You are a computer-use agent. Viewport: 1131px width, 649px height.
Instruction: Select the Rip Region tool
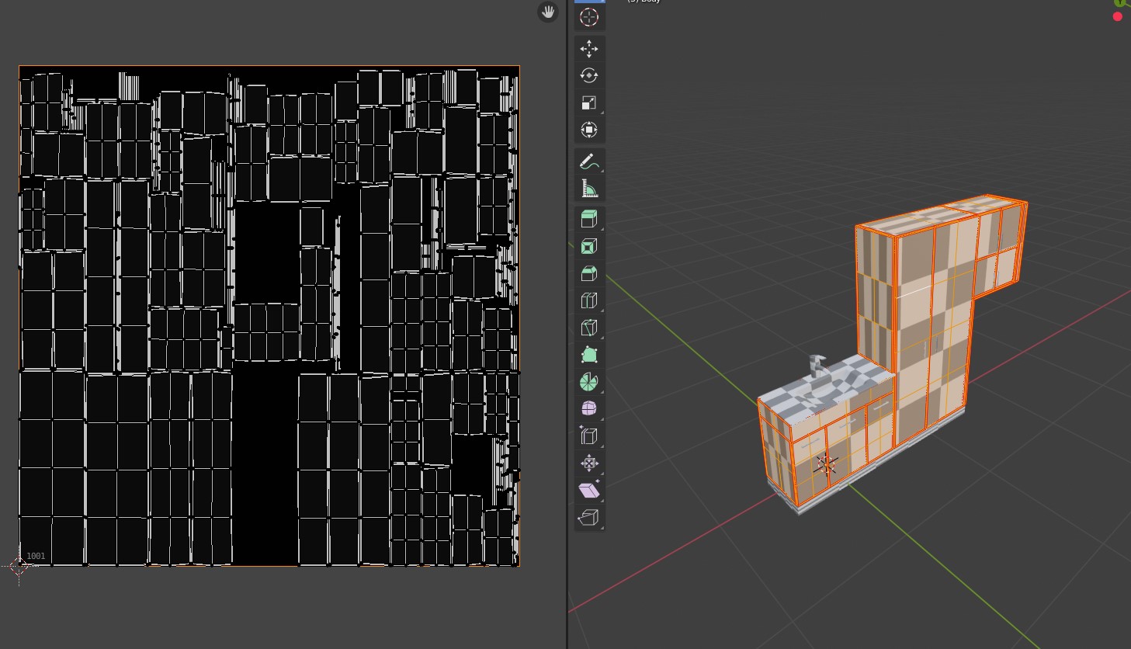589,518
